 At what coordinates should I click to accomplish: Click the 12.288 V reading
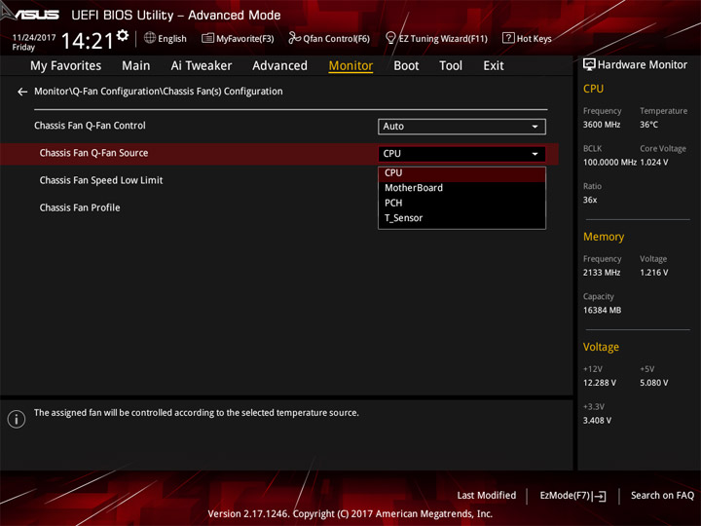click(x=600, y=383)
